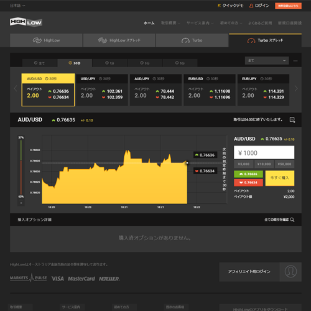Click the orange free registration button
311x311 pixels.
pos(288,6)
